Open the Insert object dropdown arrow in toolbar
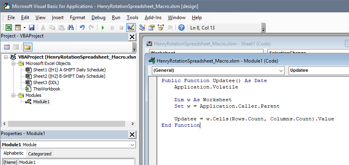This screenshot has height=165, width=349. (24, 28)
